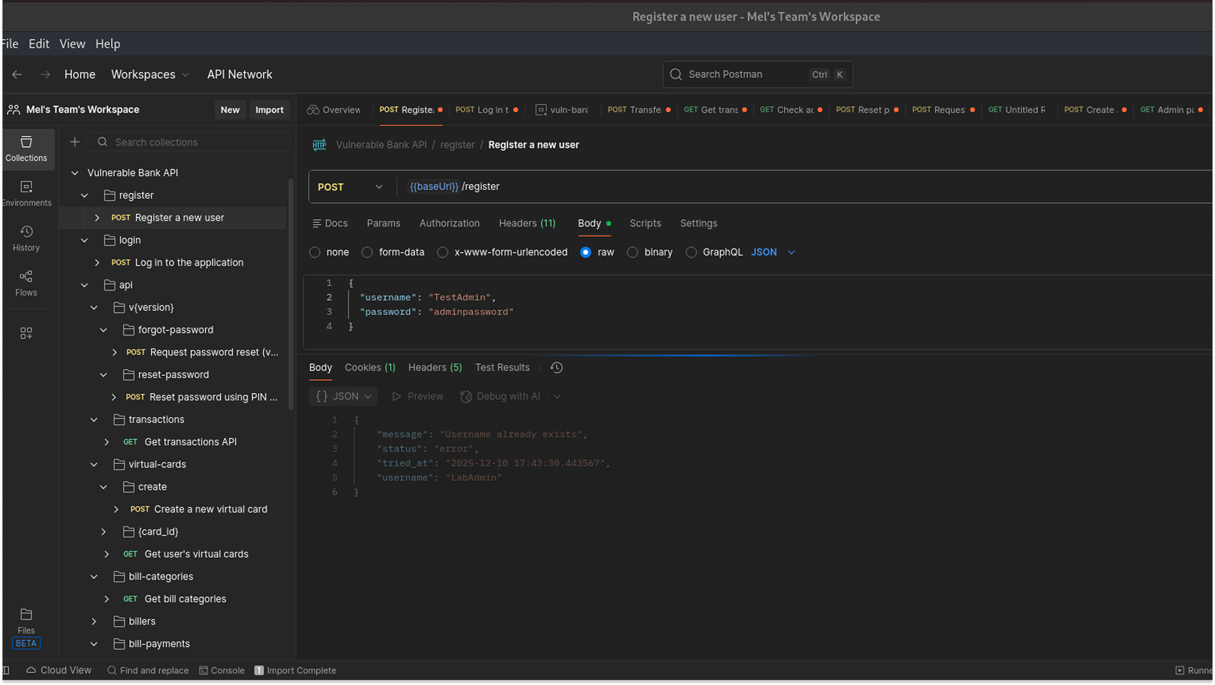
Task: Click the Search Postman field
Action: click(x=745, y=74)
